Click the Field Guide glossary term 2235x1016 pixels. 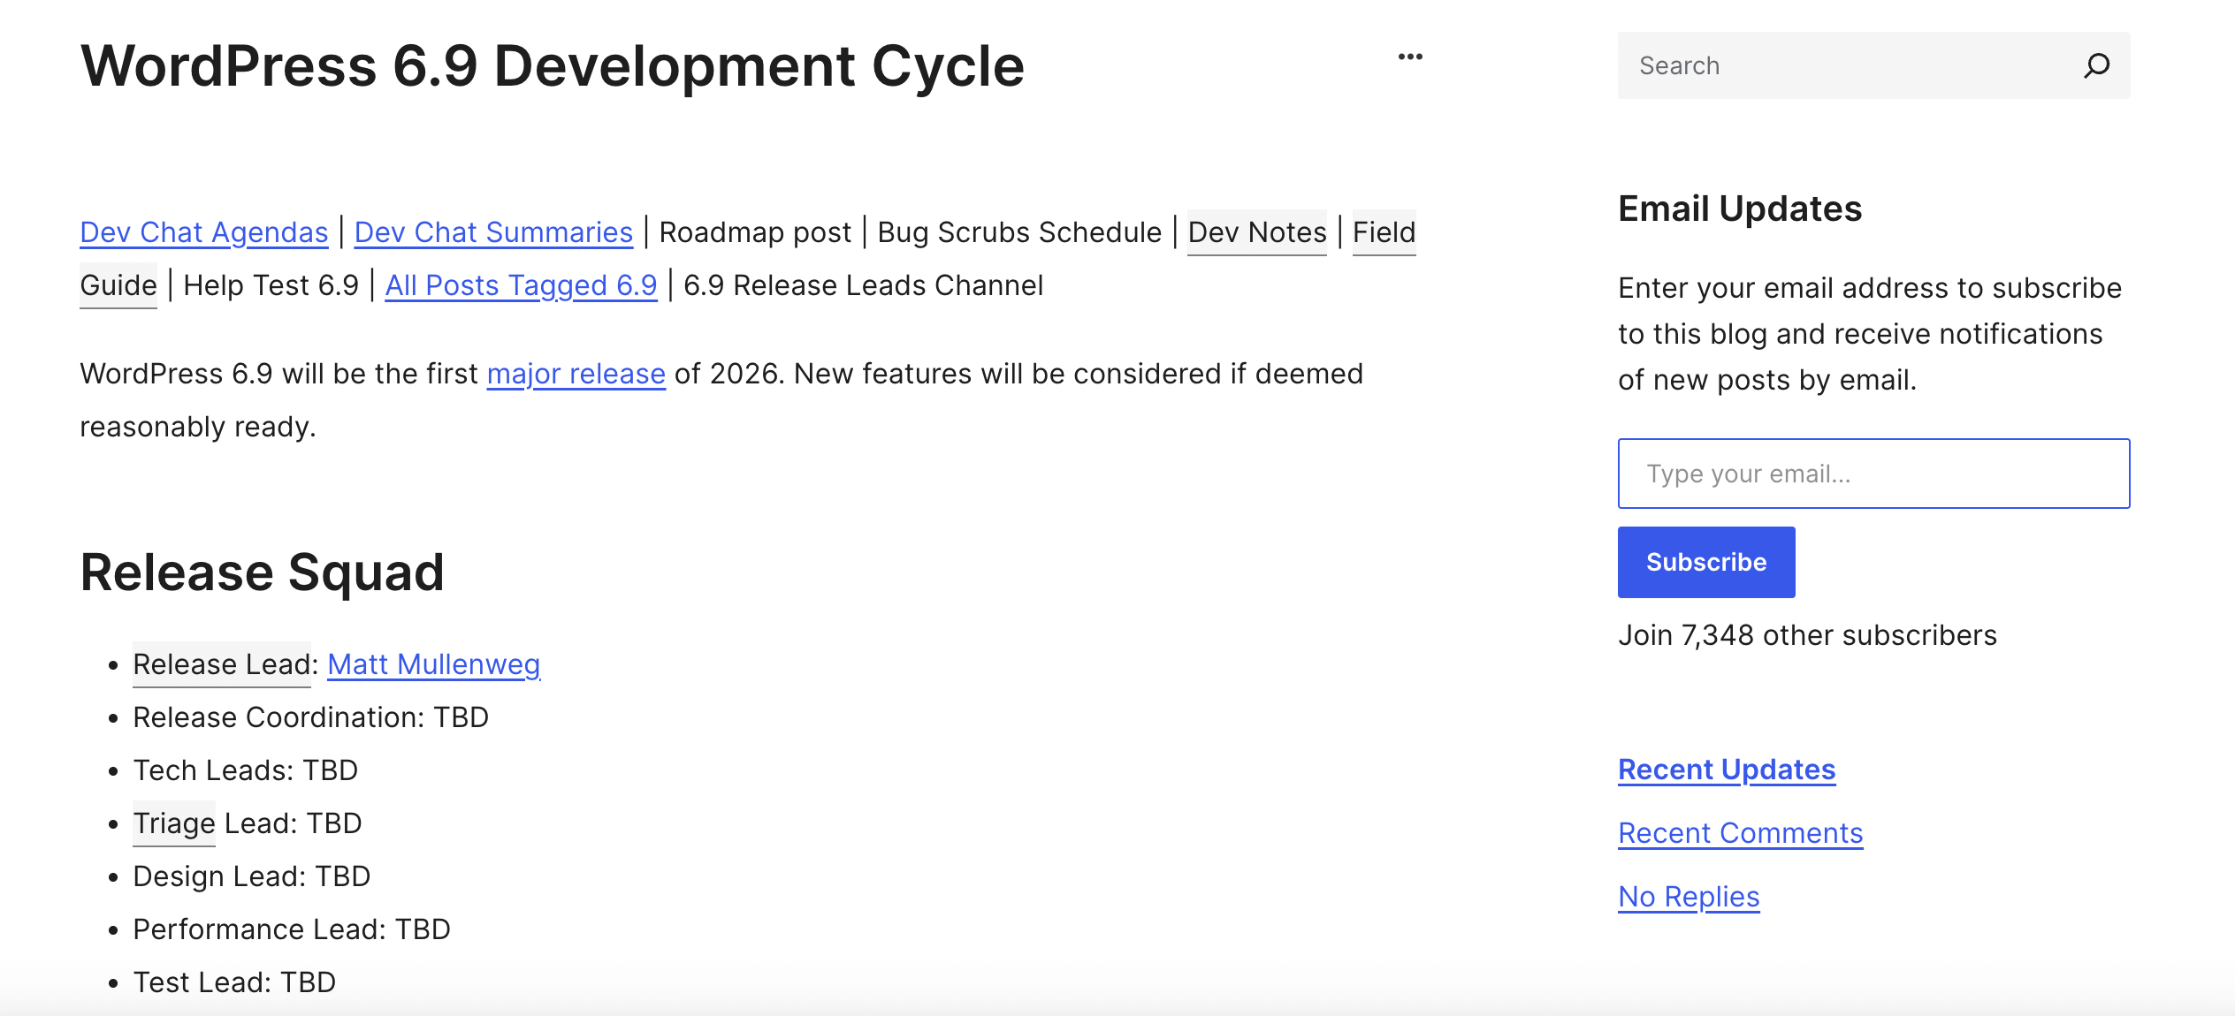(1384, 231)
